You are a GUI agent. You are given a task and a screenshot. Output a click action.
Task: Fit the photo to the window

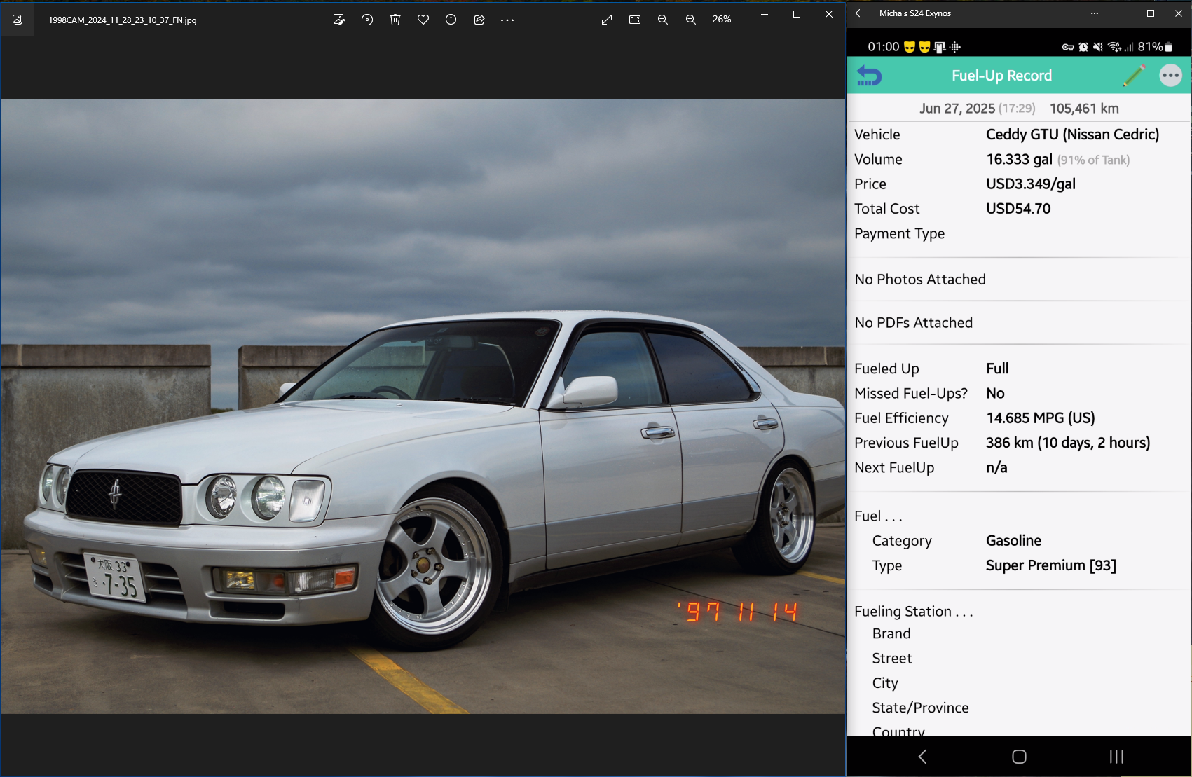pos(635,20)
